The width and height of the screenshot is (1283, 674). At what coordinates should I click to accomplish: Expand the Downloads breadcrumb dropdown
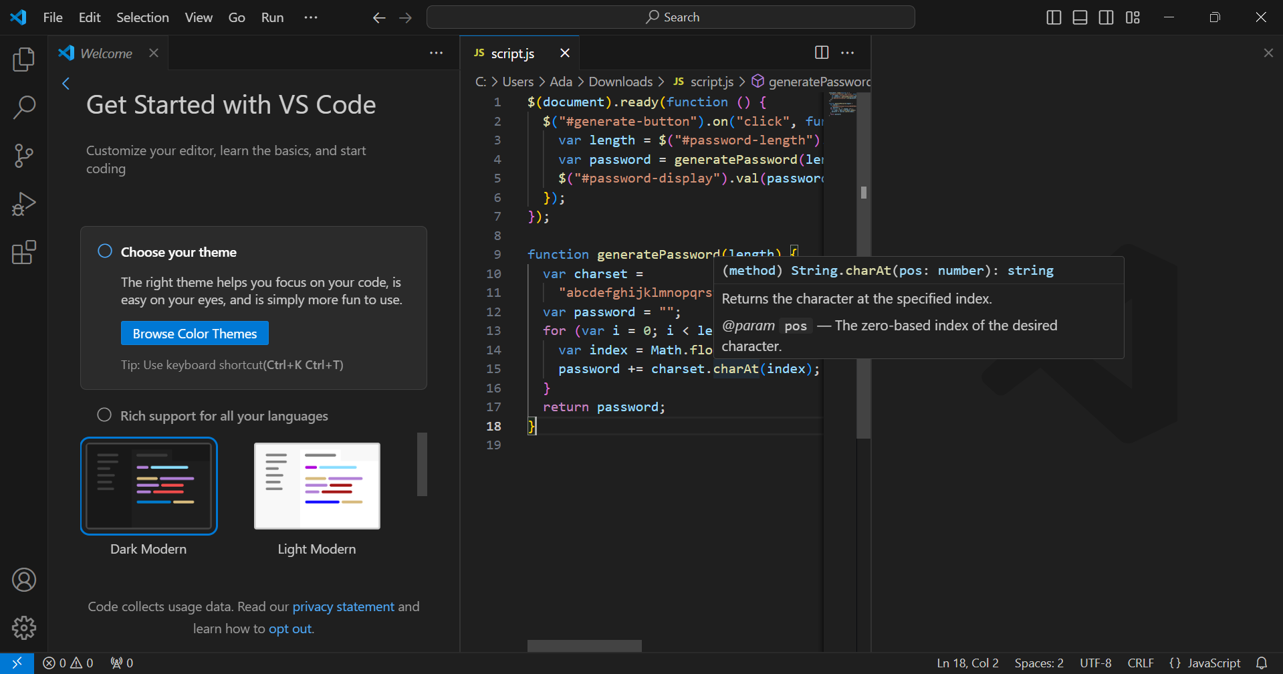(x=620, y=82)
